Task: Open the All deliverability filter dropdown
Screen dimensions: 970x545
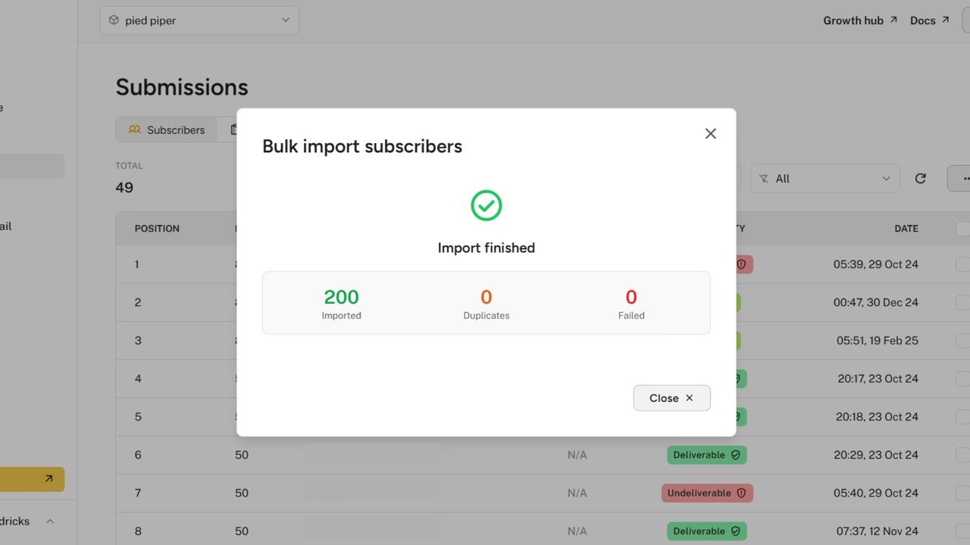Action: click(x=824, y=179)
